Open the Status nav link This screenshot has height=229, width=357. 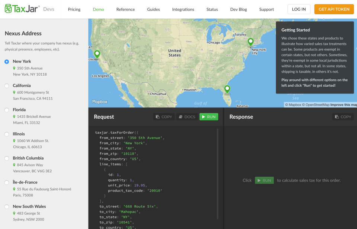click(212, 9)
